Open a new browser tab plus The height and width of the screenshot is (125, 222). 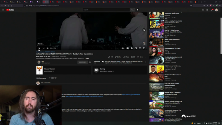(201, 2)
